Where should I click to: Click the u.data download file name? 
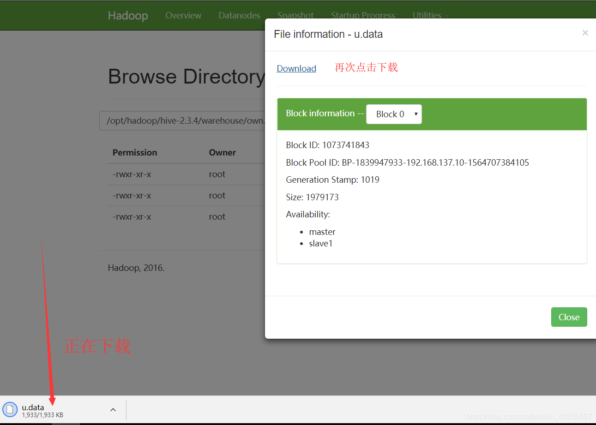coord(33,407)
